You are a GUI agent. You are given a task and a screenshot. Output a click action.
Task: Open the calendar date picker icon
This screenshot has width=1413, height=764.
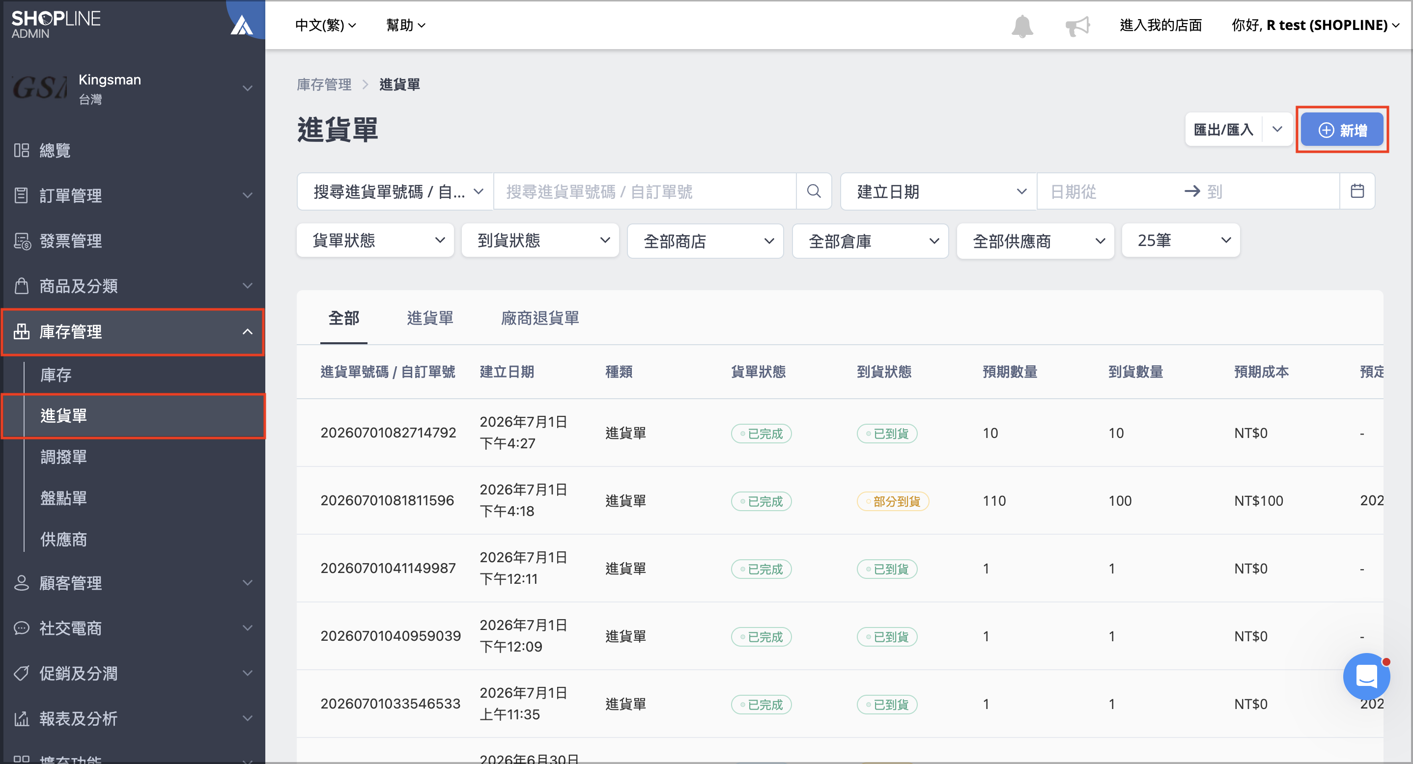1357,191
